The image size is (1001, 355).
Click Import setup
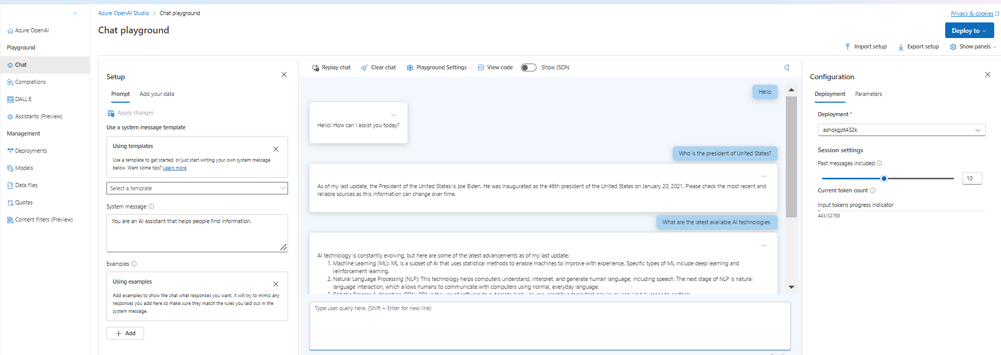pyautogui.click(x=866, y=46)
